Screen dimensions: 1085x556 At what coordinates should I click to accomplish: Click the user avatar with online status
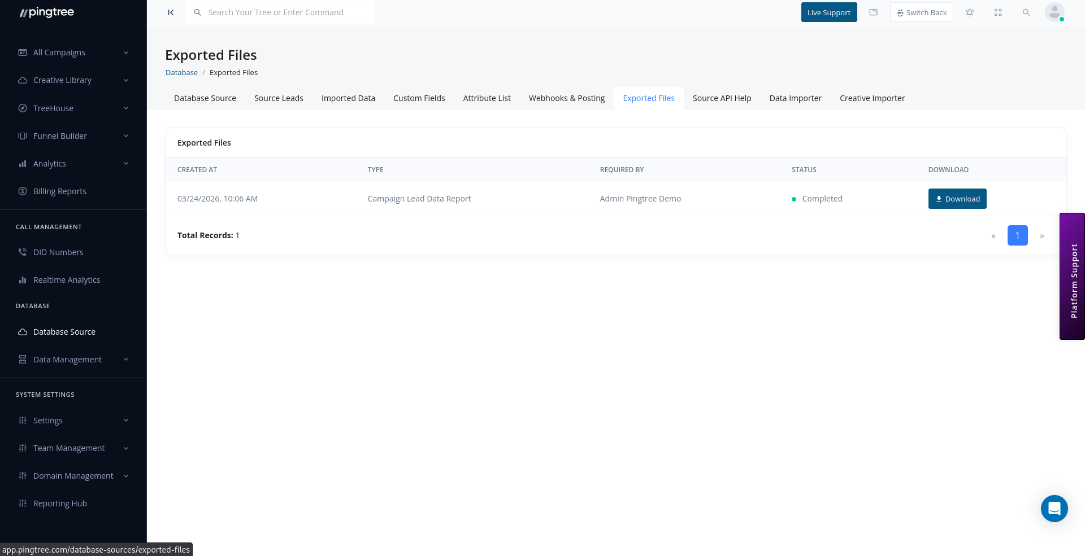tap(1054, 12)
